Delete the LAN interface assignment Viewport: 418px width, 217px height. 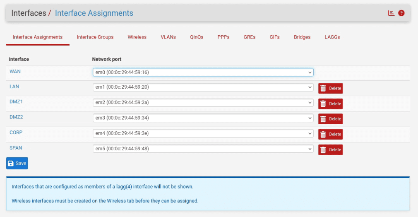331,88
